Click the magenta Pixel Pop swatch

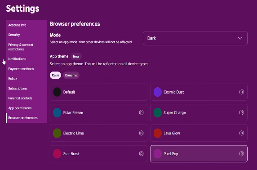[158, 154]
